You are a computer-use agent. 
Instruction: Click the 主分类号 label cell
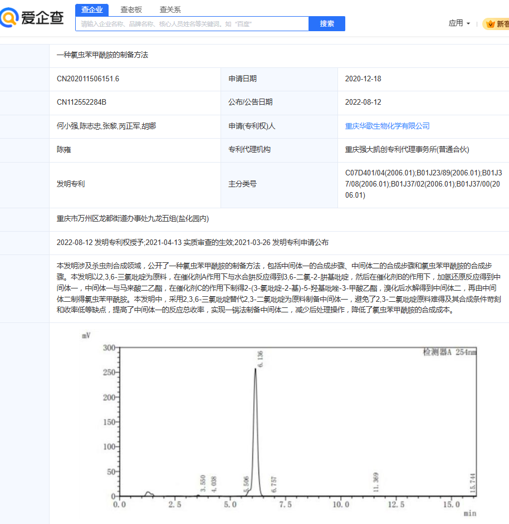point(279,184)
